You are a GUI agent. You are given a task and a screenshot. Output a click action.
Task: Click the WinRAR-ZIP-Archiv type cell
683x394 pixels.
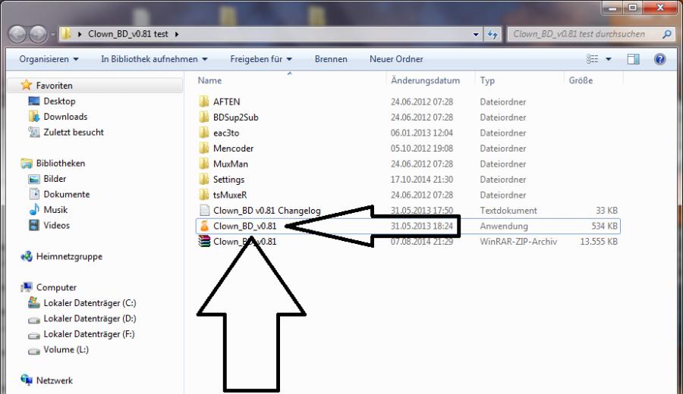518,242
